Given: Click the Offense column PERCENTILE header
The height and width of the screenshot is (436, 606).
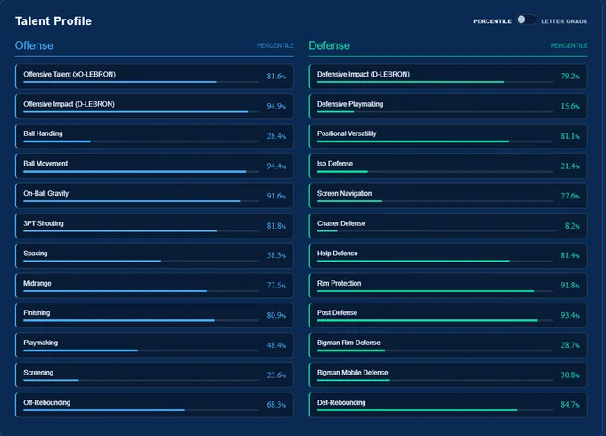Looking at the screenshot, I should (274, 45).
